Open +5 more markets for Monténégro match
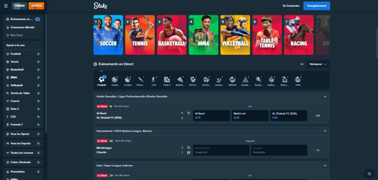 [x=317, y=150]
